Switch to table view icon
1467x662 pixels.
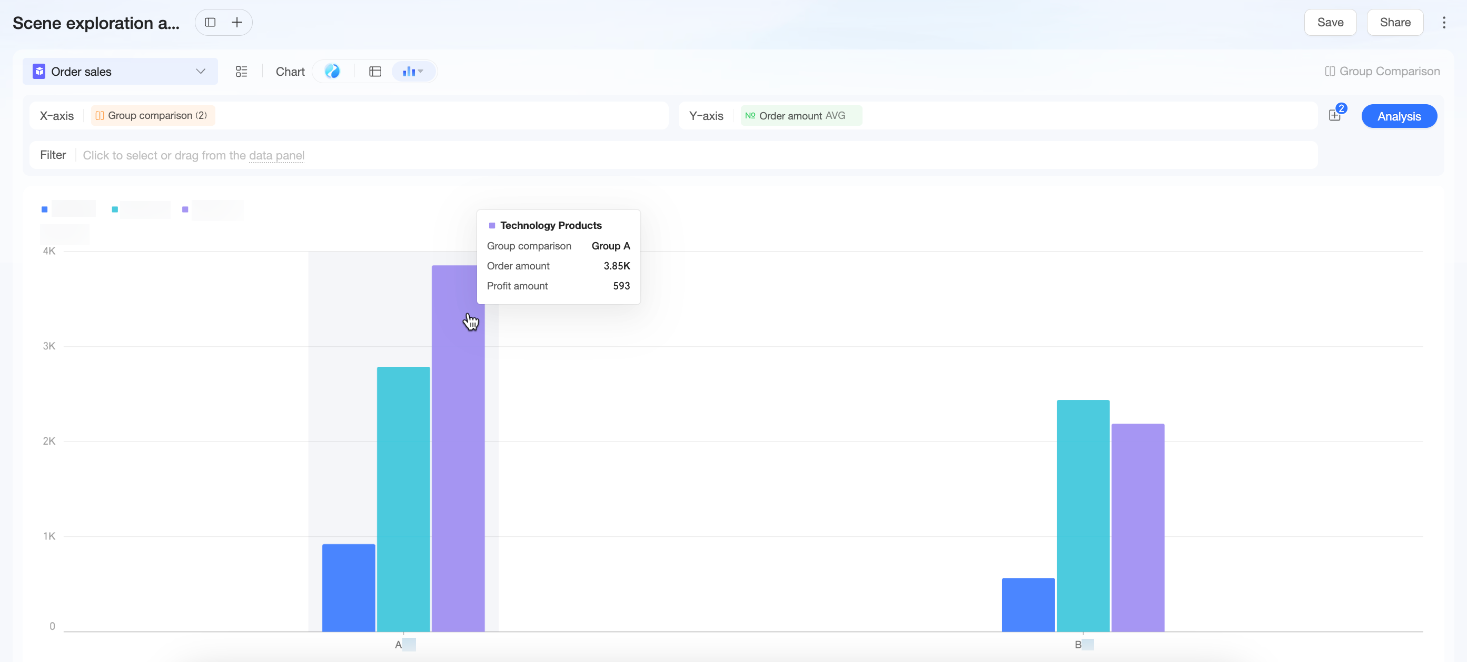[375, 71]
